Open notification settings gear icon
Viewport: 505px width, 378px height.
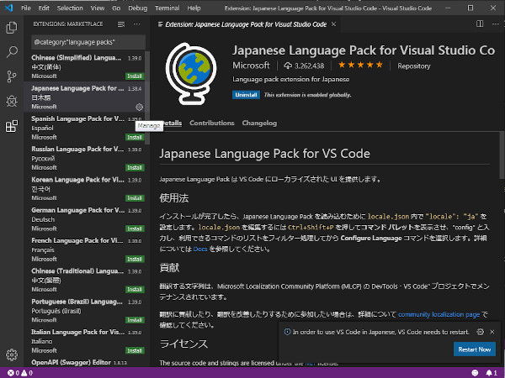[480, 332]
